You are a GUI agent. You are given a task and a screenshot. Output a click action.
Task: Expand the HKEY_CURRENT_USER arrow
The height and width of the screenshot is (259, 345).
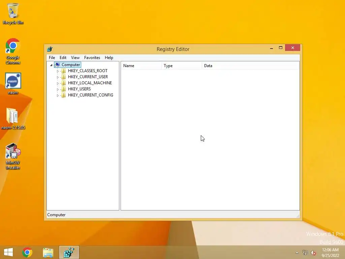click(x=58, y=77)
